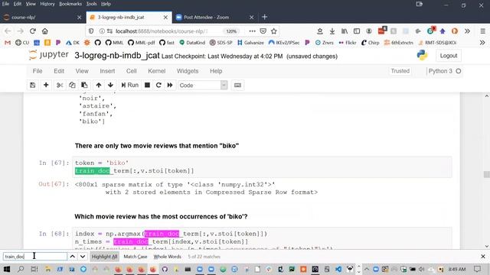490x275 pixels.
Task: Open the Jupyter View menu
Action: [82, 71]
